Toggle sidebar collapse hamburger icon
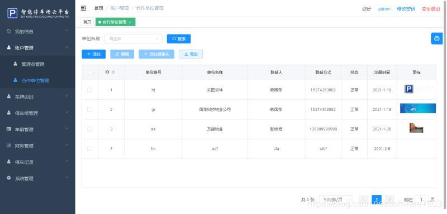The image size is (447, 214). (x=83, y=8)
